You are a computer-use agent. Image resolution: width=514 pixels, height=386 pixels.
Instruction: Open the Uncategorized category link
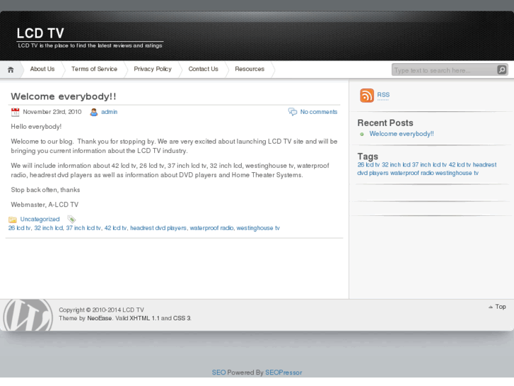(40, 219)
